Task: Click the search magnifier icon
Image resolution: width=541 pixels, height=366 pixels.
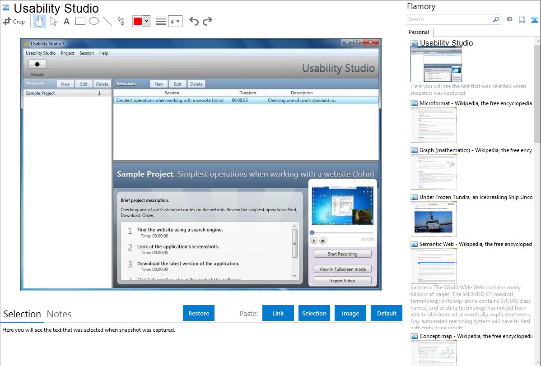Action: [496, 19]
